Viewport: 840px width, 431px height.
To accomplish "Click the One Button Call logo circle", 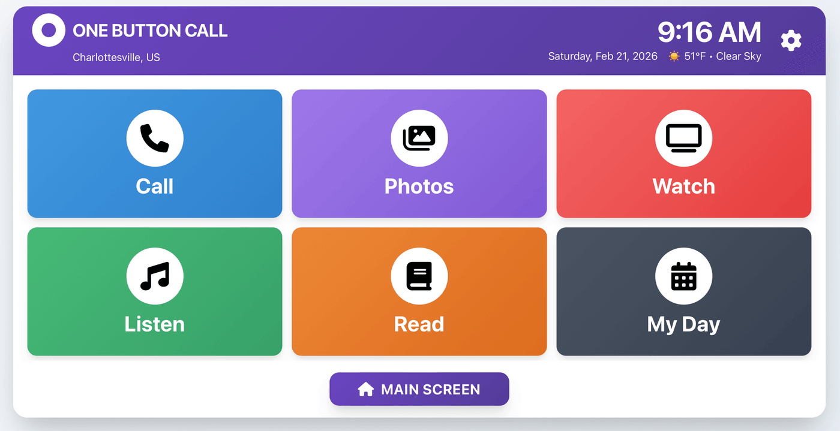I will coord(48,30).
